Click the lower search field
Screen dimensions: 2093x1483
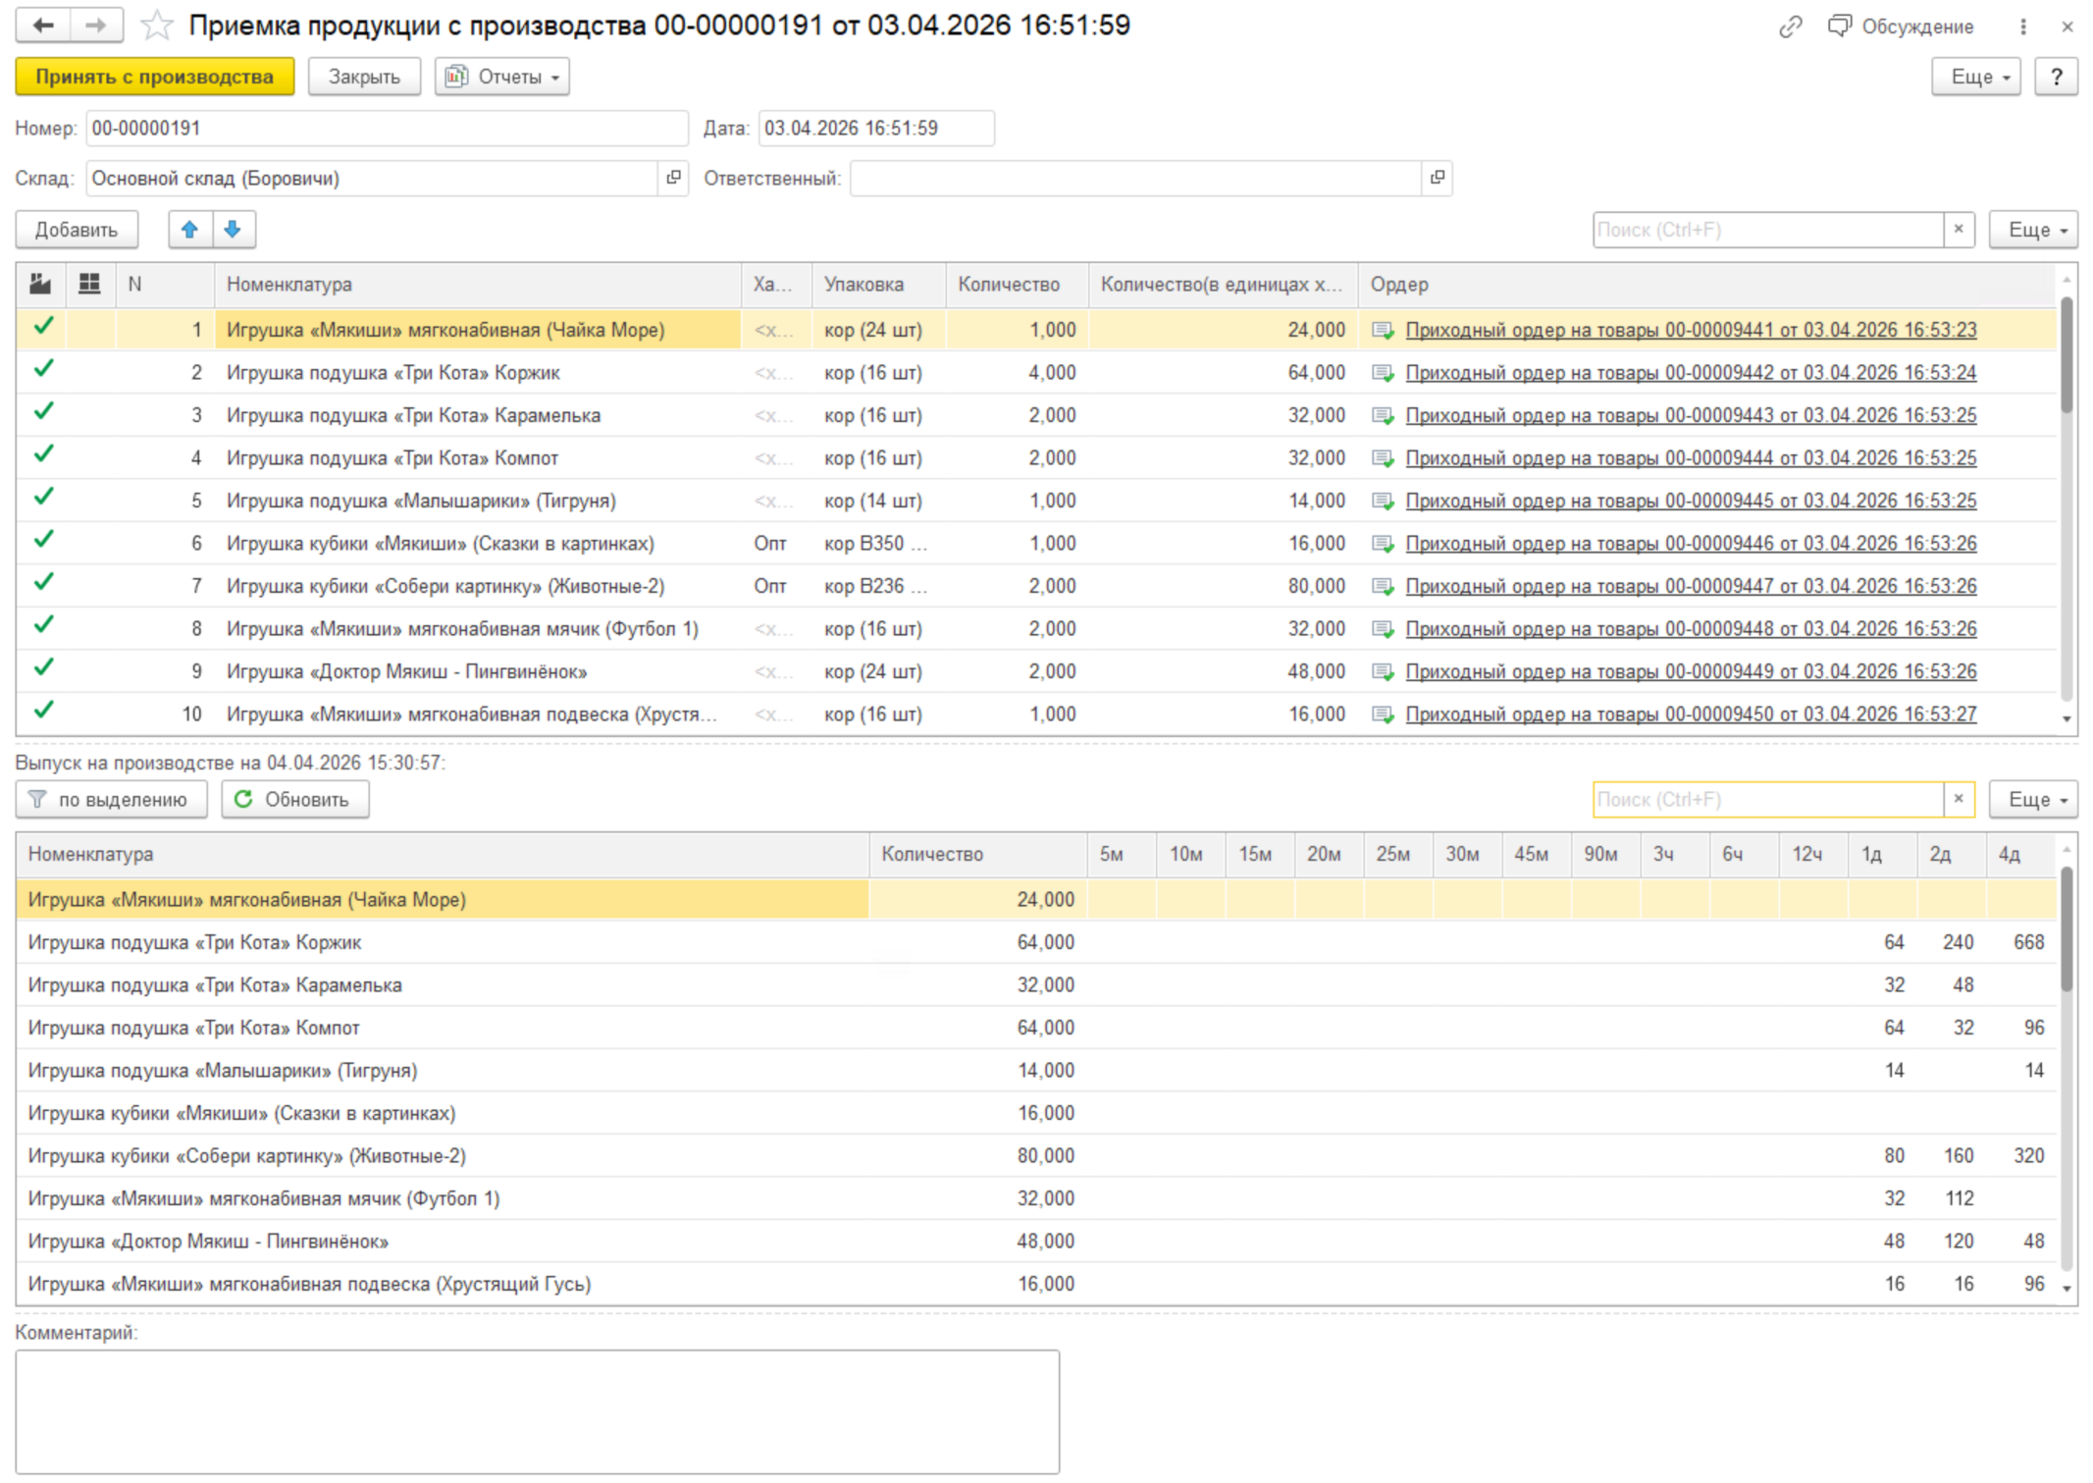pyautogui.click(x=1768, y=800)
